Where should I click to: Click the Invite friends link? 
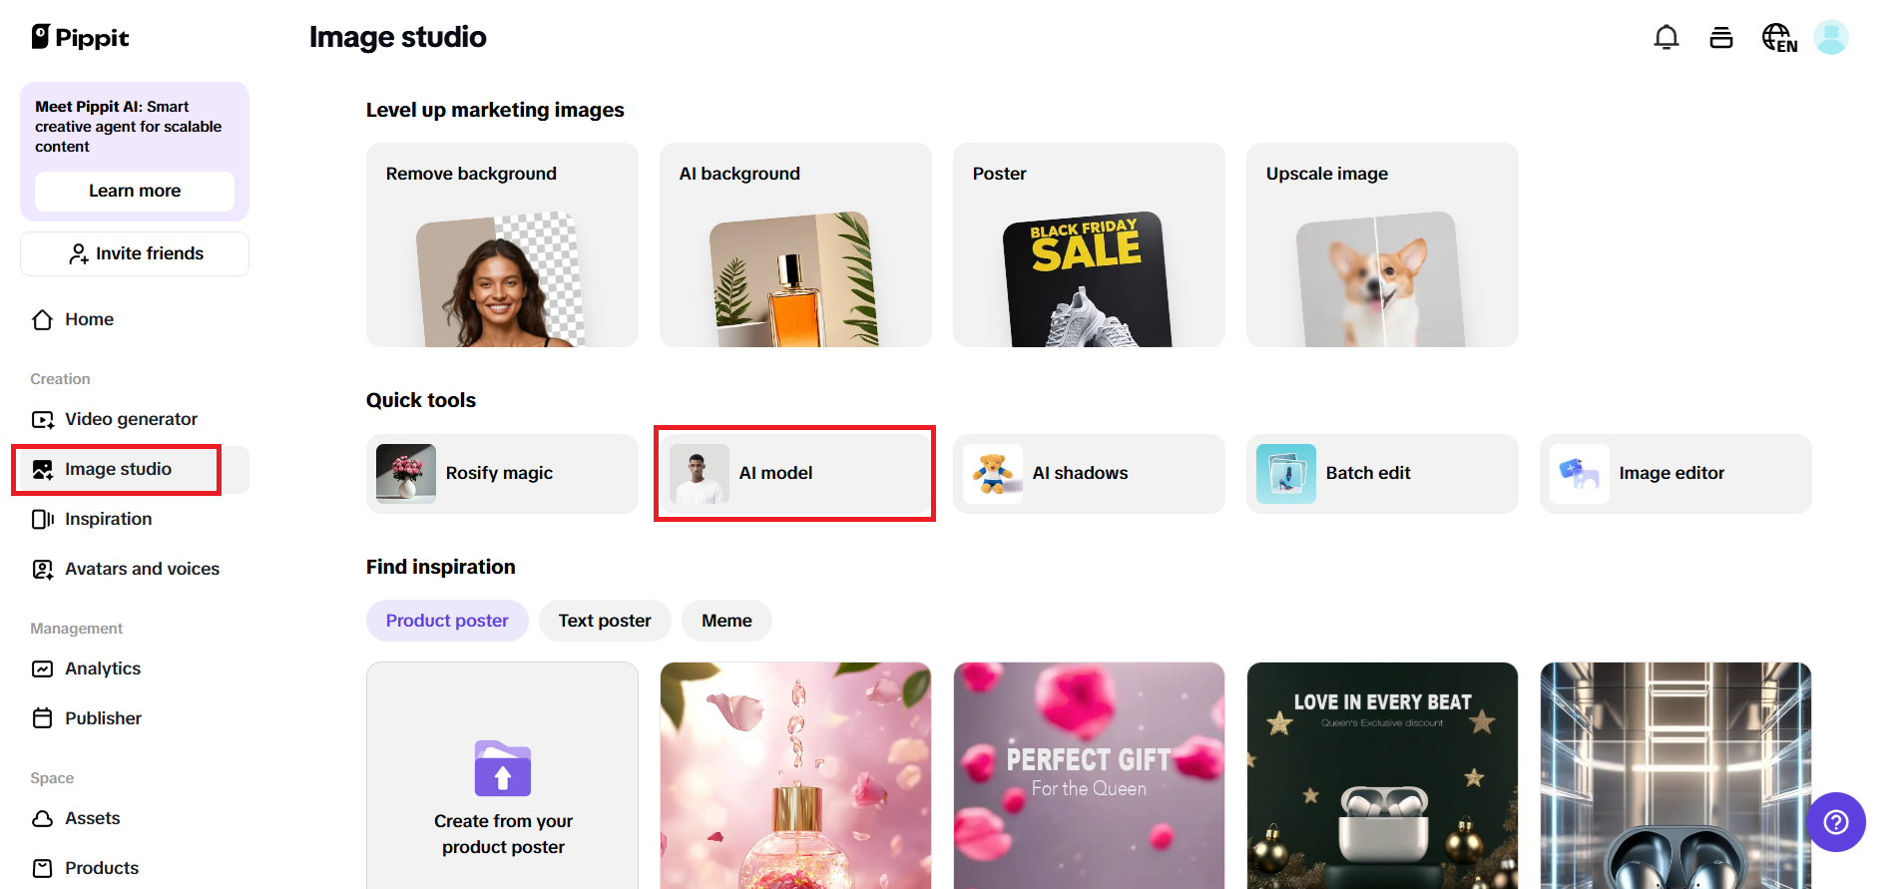pos(134,253)
